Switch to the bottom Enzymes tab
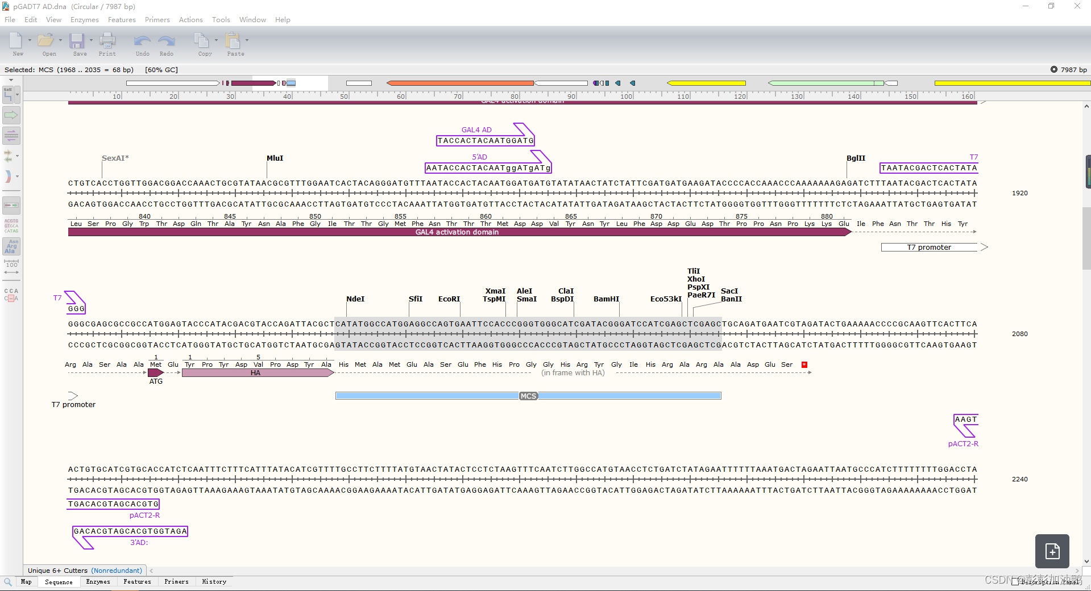The image size is (1091, 591). coord(98,581)
